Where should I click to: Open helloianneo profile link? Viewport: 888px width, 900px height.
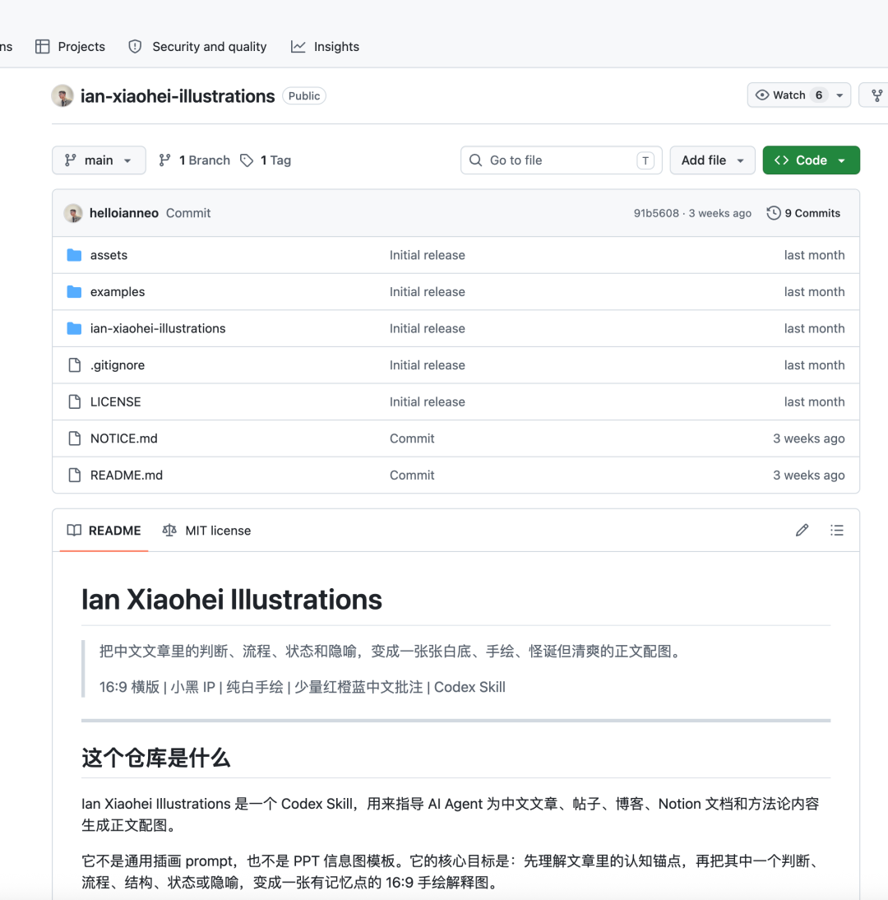click(x=124, y=213)
